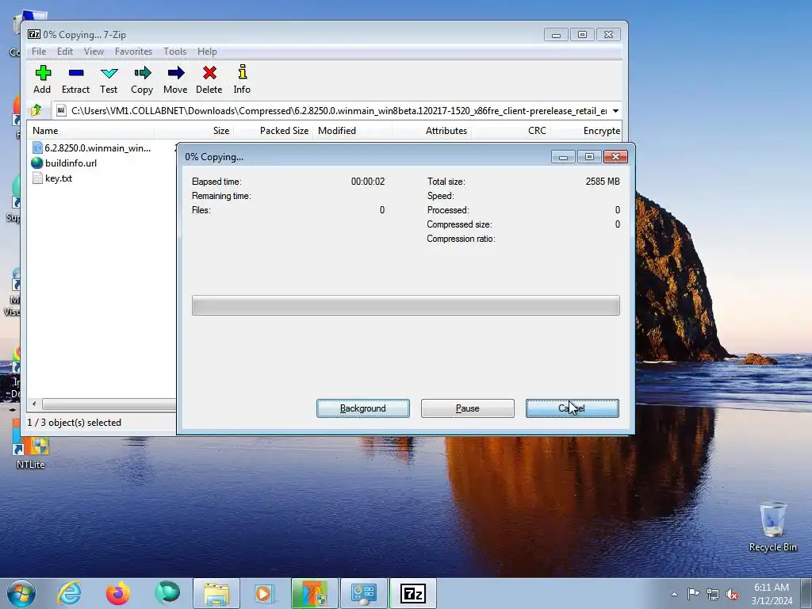This screenshot has width=812, height=609.
Task: Sort by the Modified column header
Action: point(353,131)
